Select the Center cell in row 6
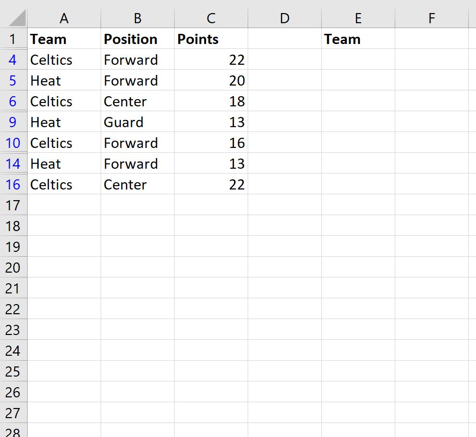Viewport: 476px width, 437px height. click(137, 101)
